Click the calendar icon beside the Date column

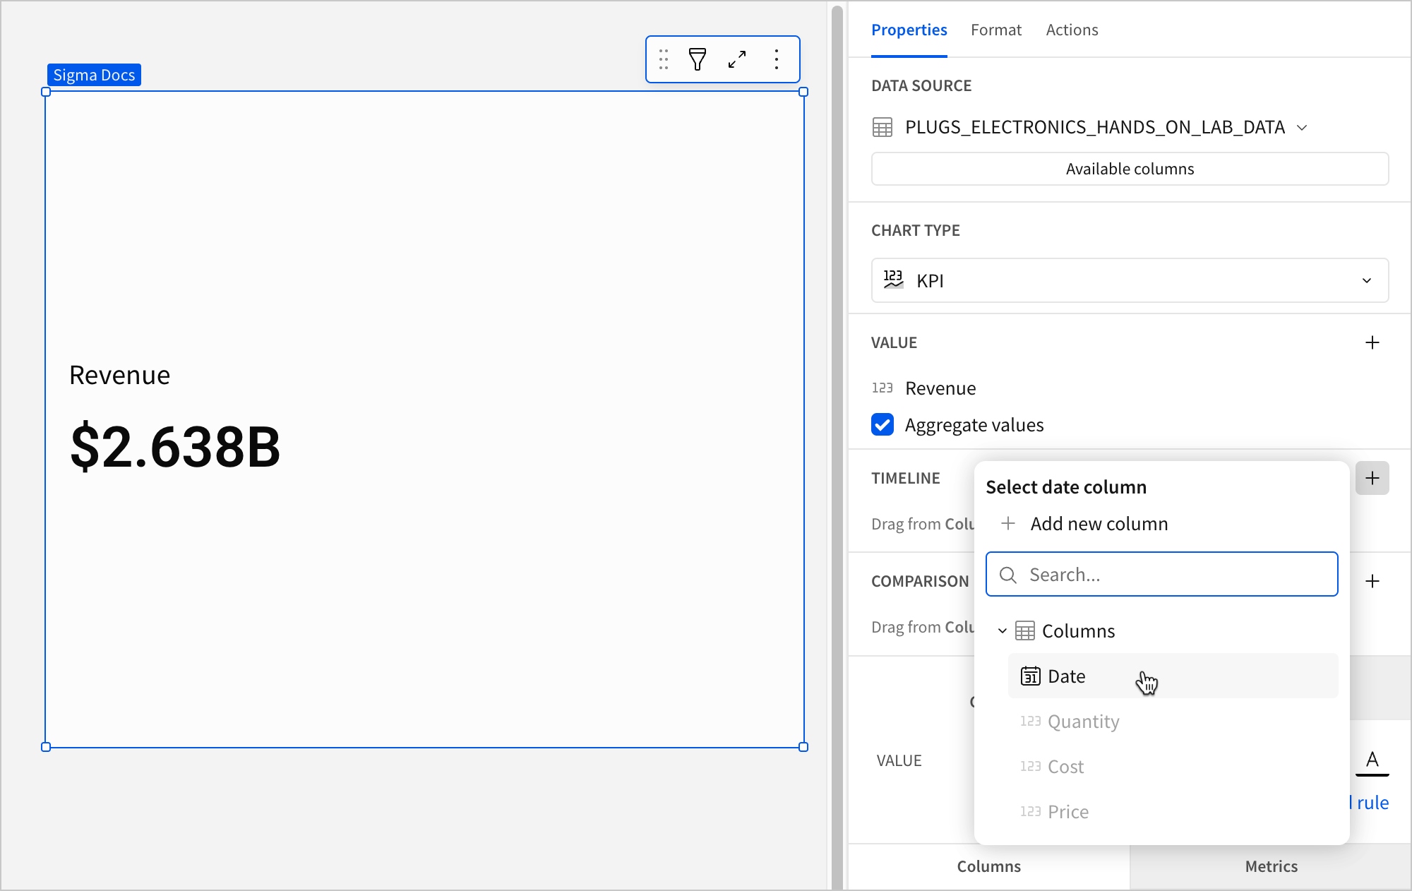tap(1031, 676)
